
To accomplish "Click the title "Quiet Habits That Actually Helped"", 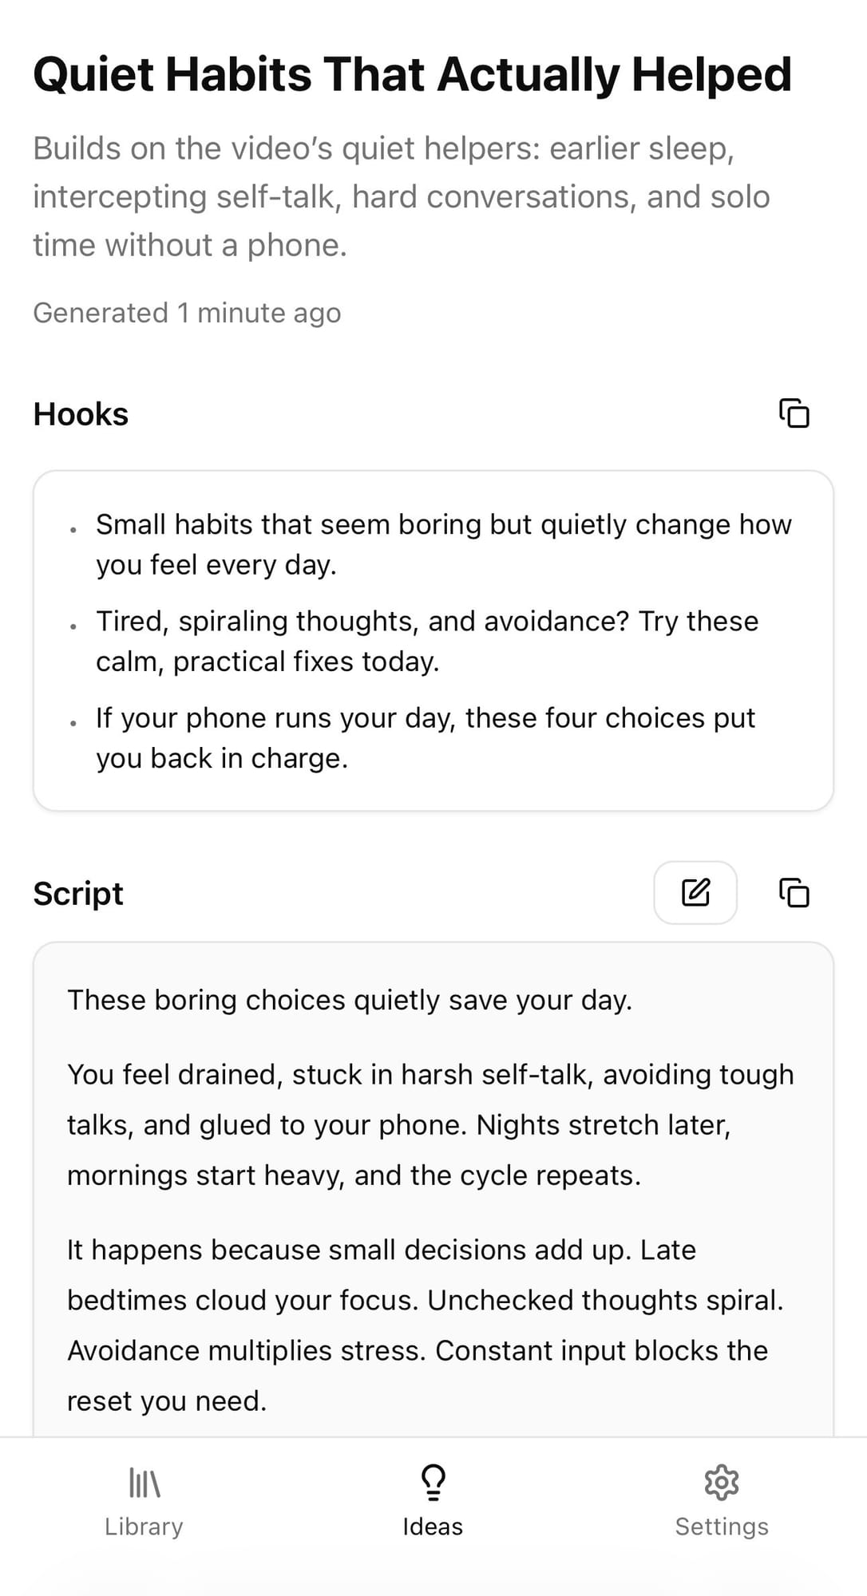I will click(x=412, y=74).
